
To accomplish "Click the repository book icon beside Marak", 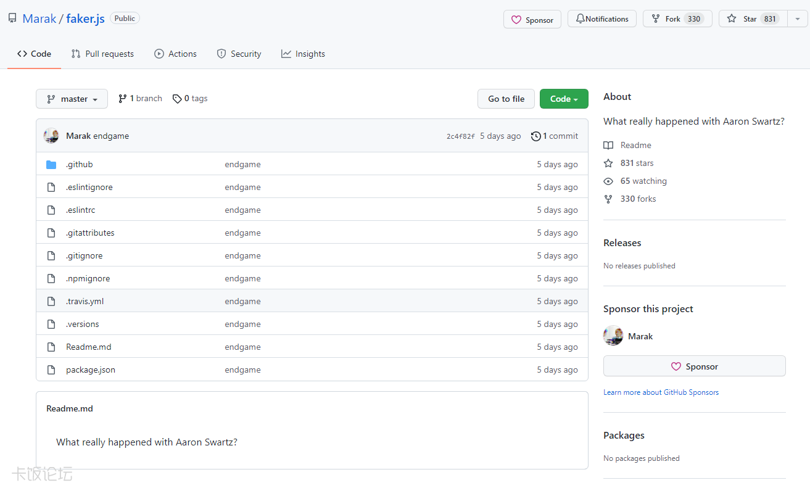I will pyautogui.click(x=12, y=19).
